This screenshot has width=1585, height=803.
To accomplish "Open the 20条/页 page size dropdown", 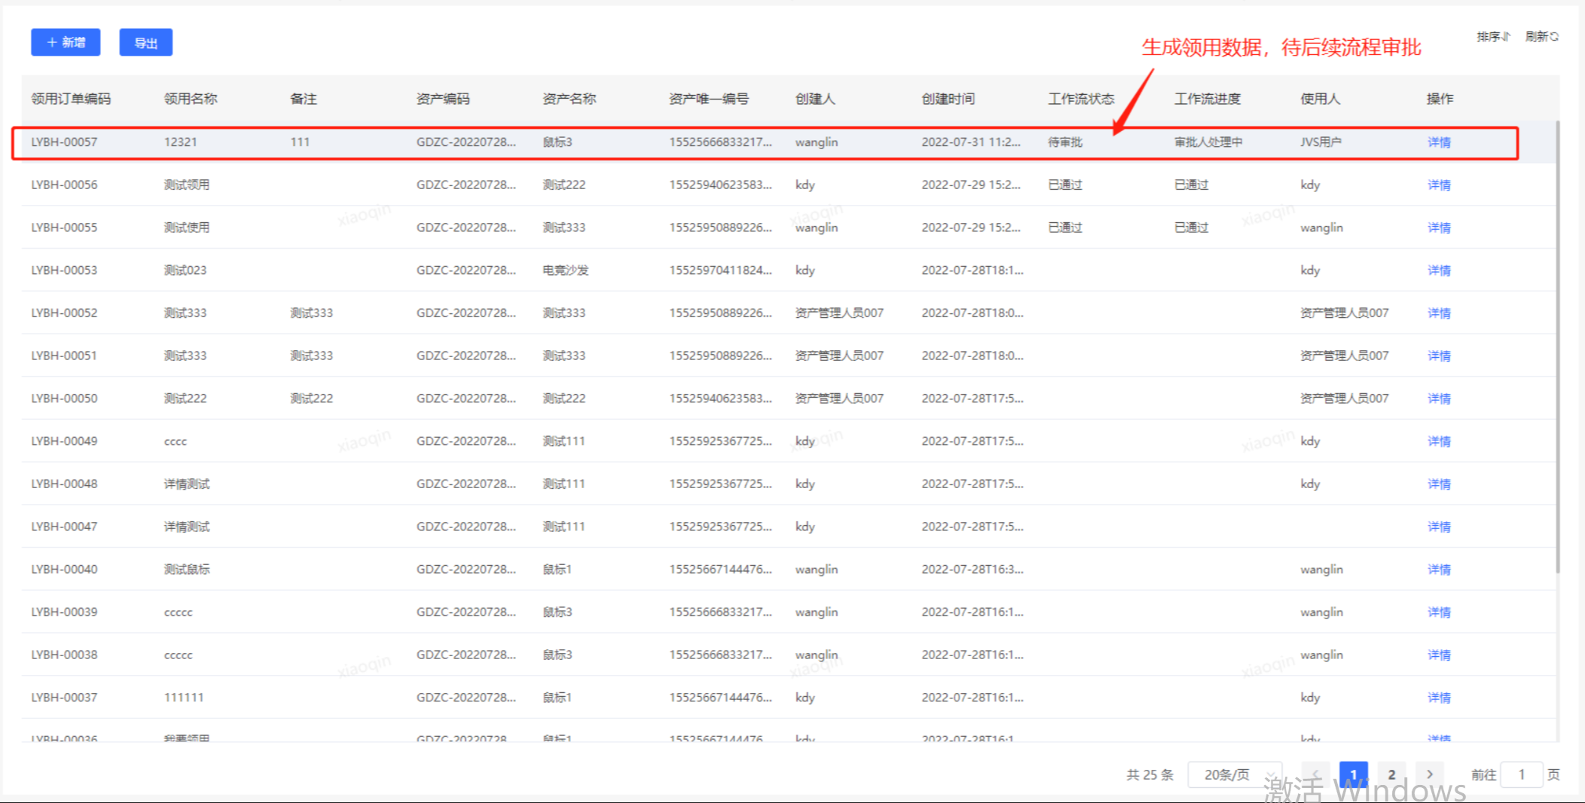I will click(x=1235, y=774).
